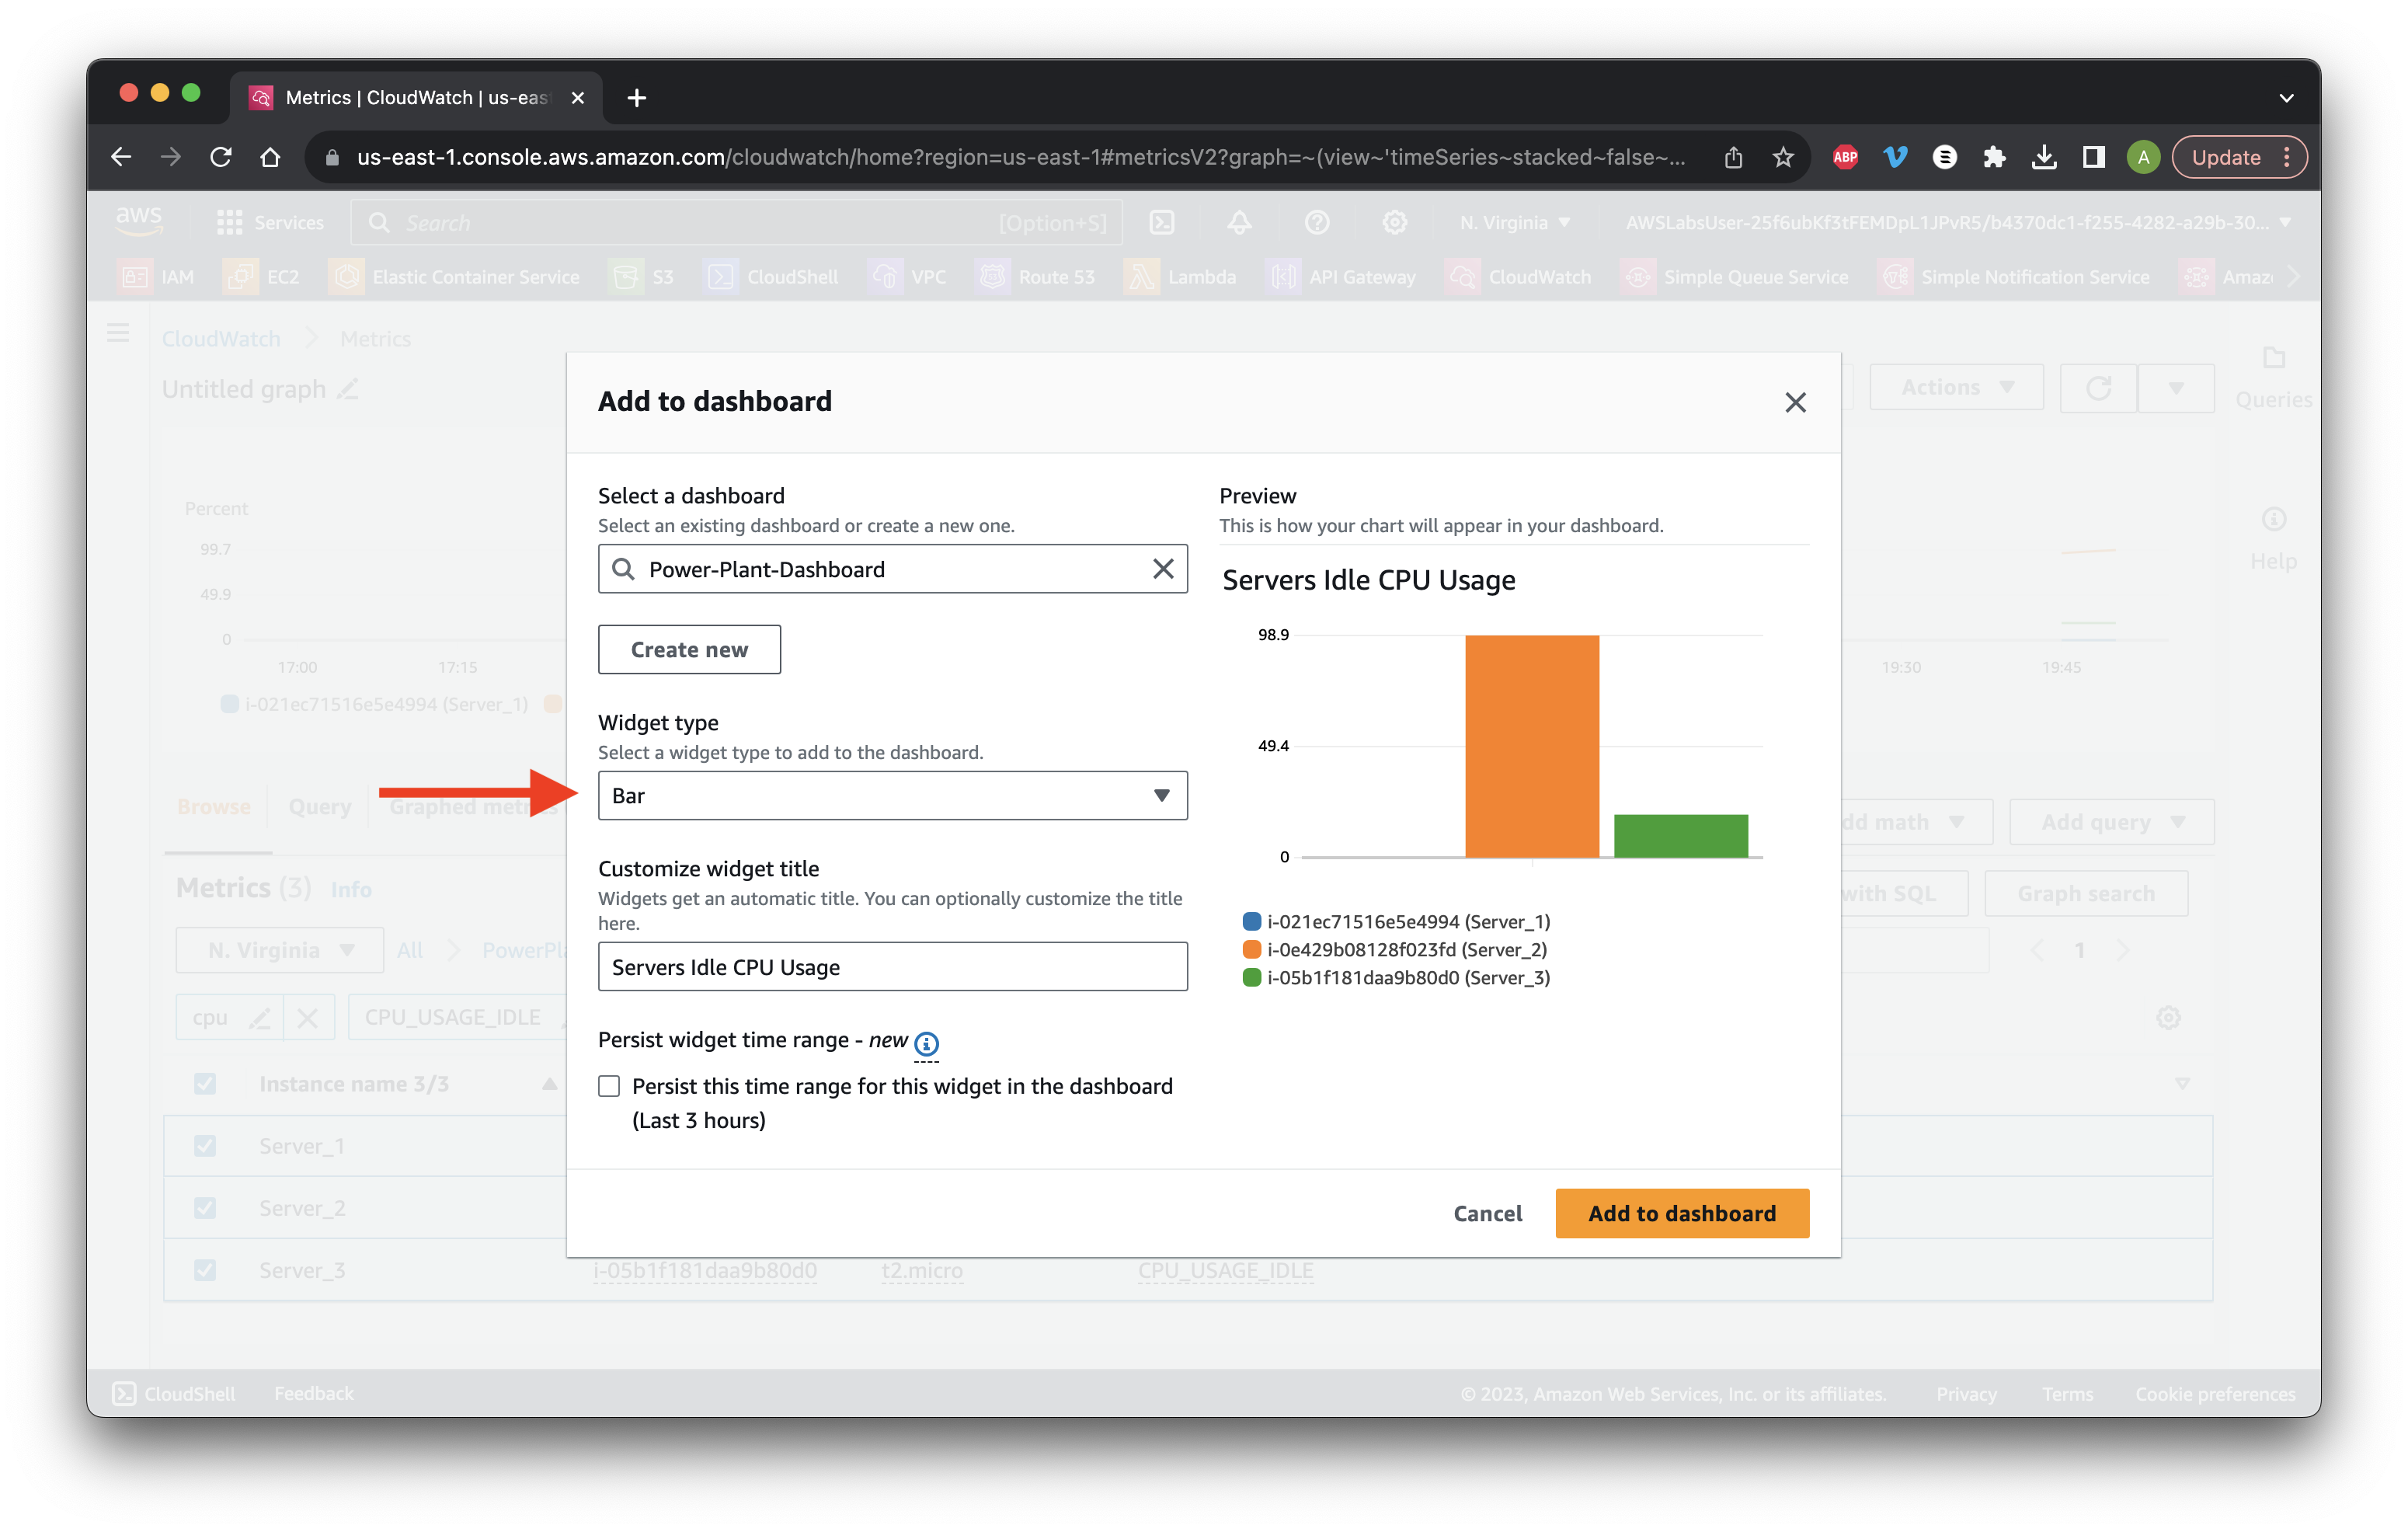Open the AWS home logo
This screenshot has width=2408, height=1532.
139,221
